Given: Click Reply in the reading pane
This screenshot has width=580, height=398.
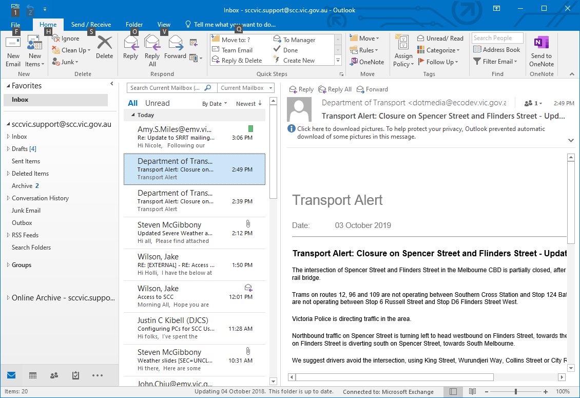Looking at the screenshot, I should click(x=301, y=89).
